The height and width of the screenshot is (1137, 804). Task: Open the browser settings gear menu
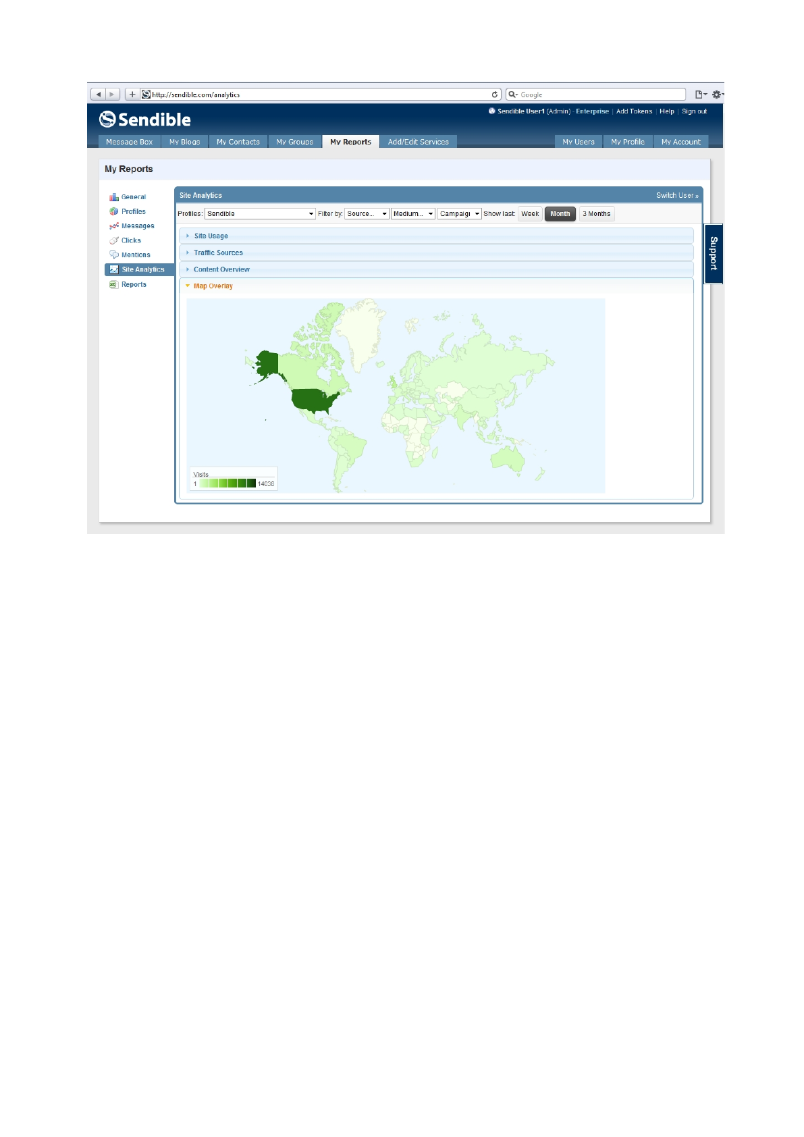click(x=718, y=95)
